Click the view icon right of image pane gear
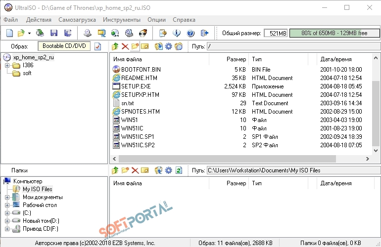Screen dimensions: 381x247 [x=179, y=46]
